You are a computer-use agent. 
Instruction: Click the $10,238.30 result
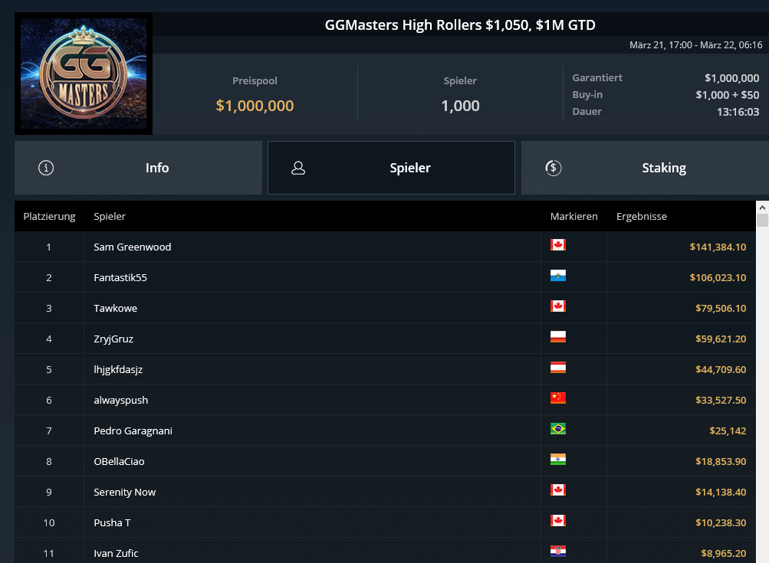pos(721,522)
